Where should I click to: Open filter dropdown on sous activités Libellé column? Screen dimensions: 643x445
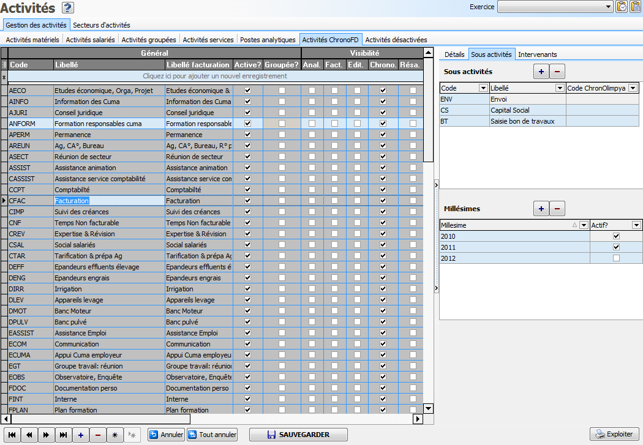click(560, 88)
